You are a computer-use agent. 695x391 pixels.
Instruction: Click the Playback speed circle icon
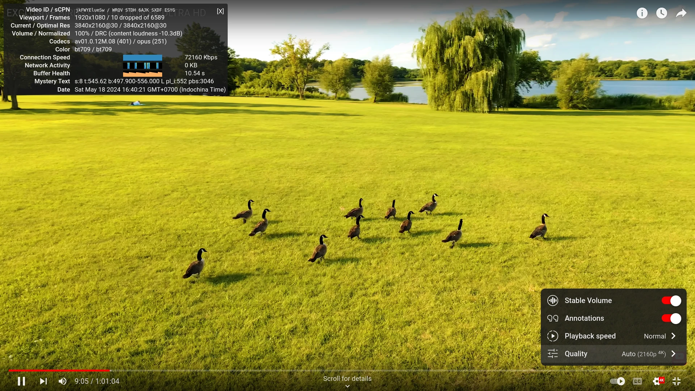pyautogui.click(x=553, y=336)
